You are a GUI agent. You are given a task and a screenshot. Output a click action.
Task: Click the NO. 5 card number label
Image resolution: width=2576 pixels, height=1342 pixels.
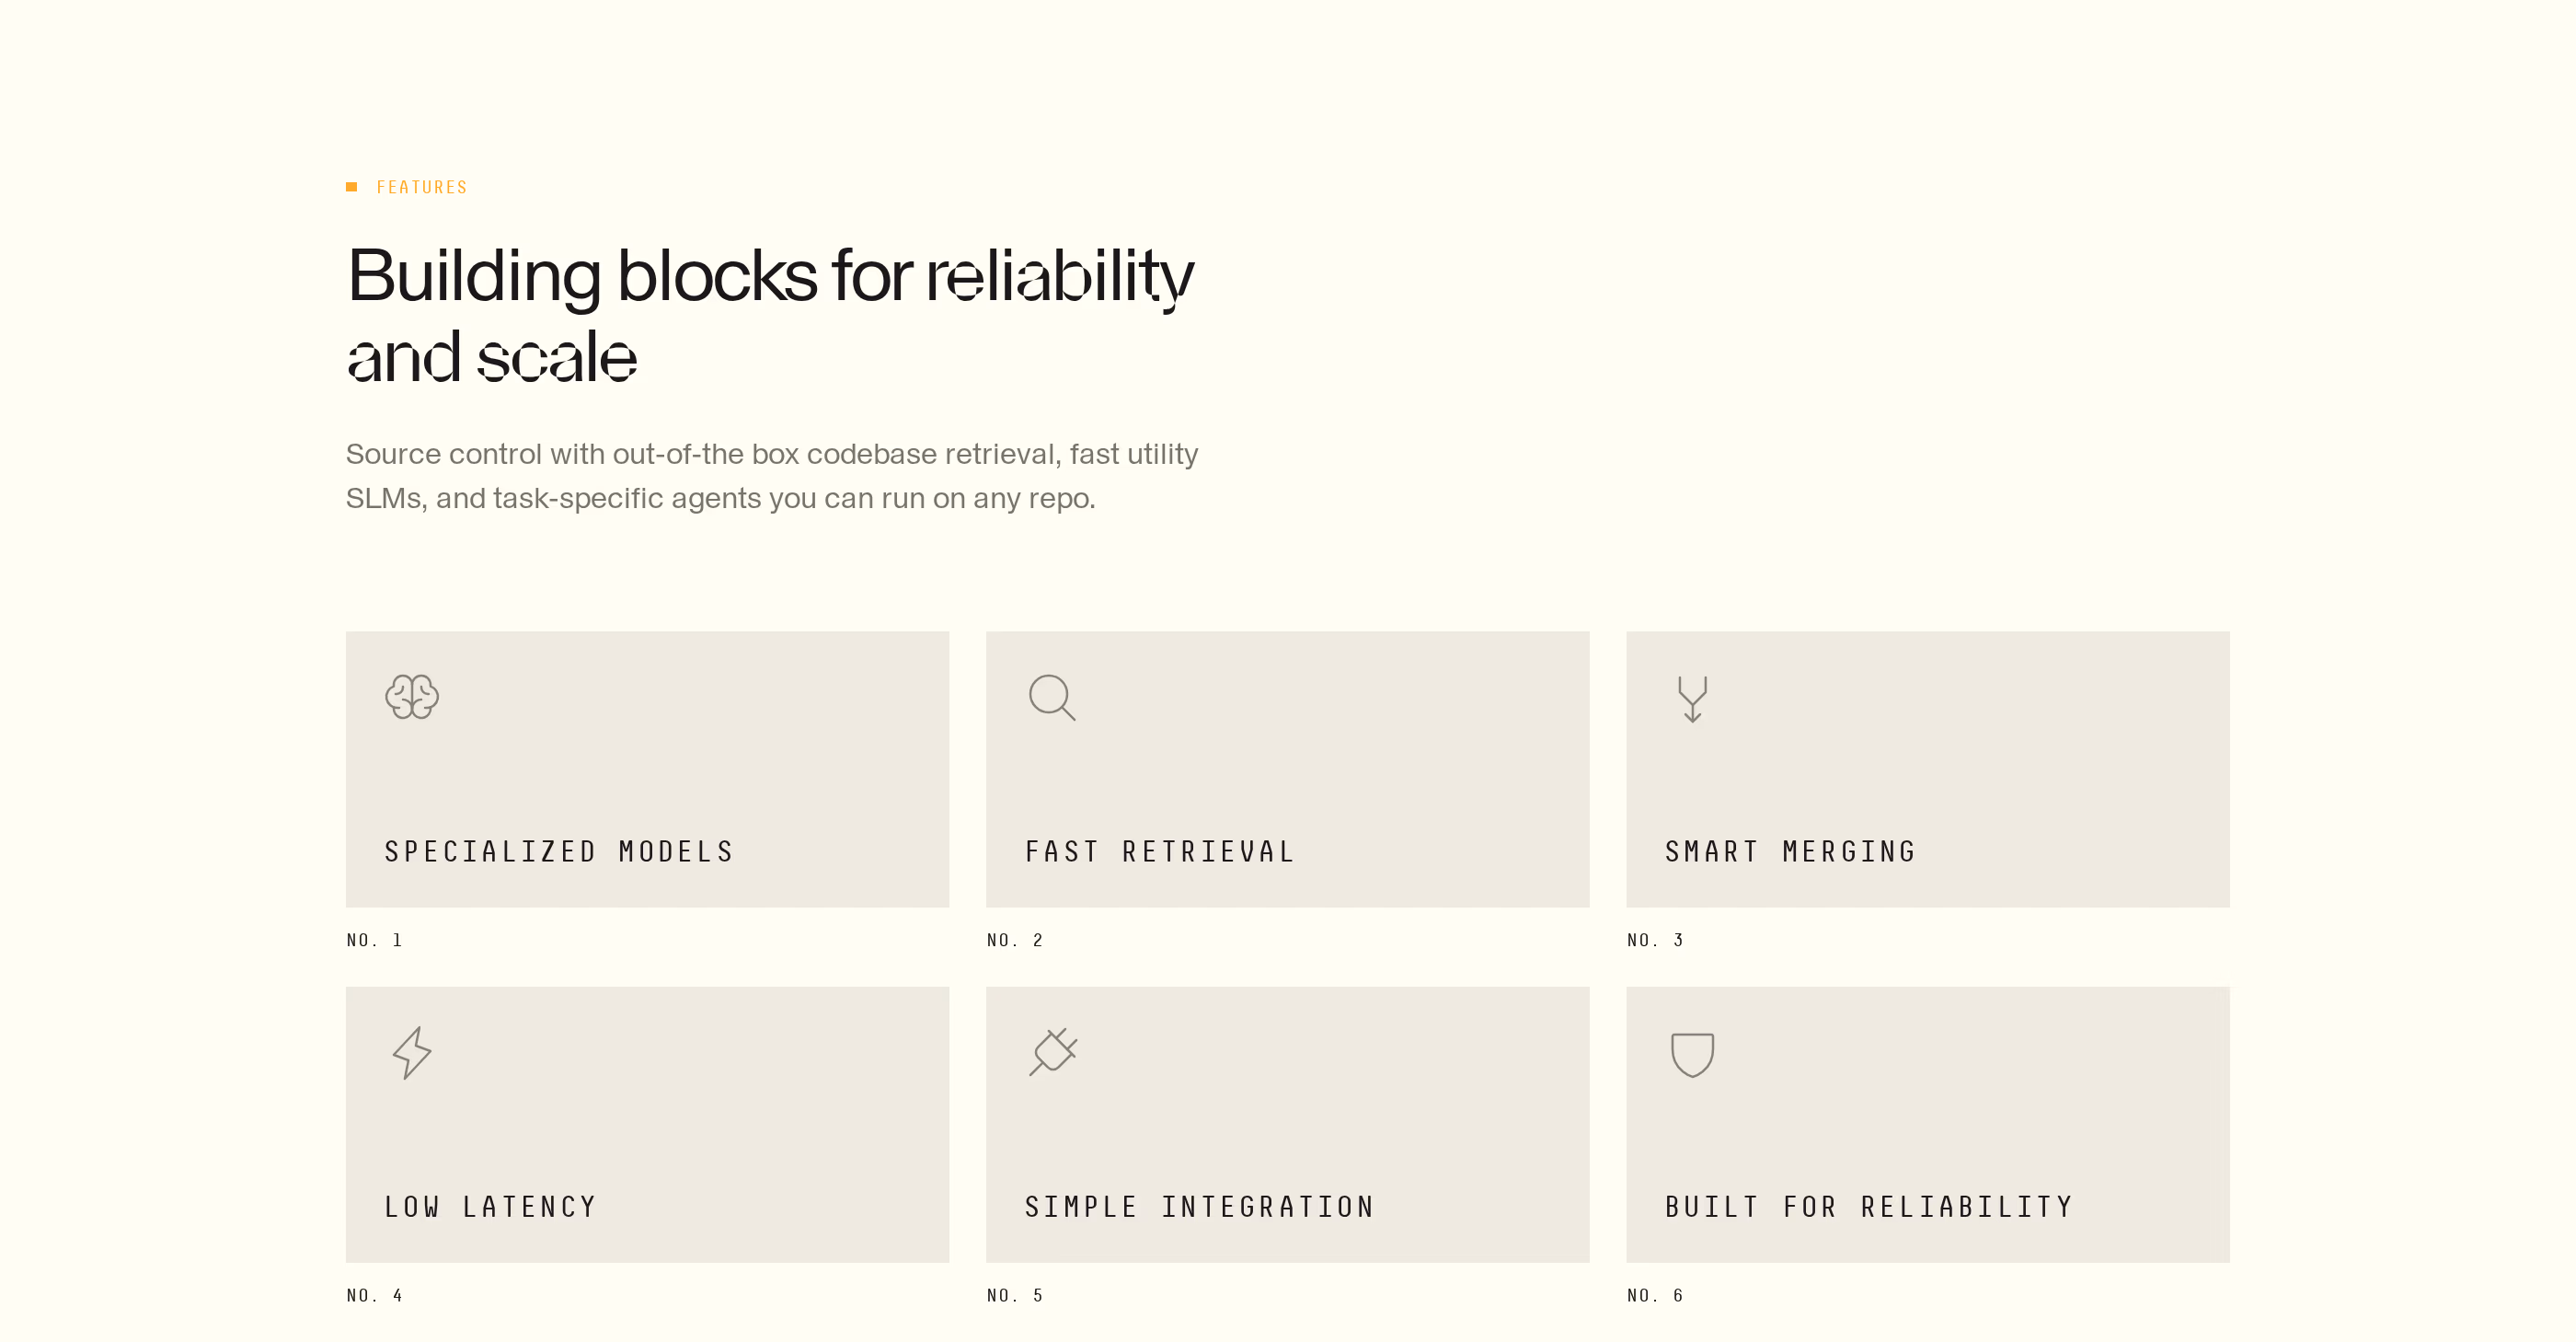1015,1295
